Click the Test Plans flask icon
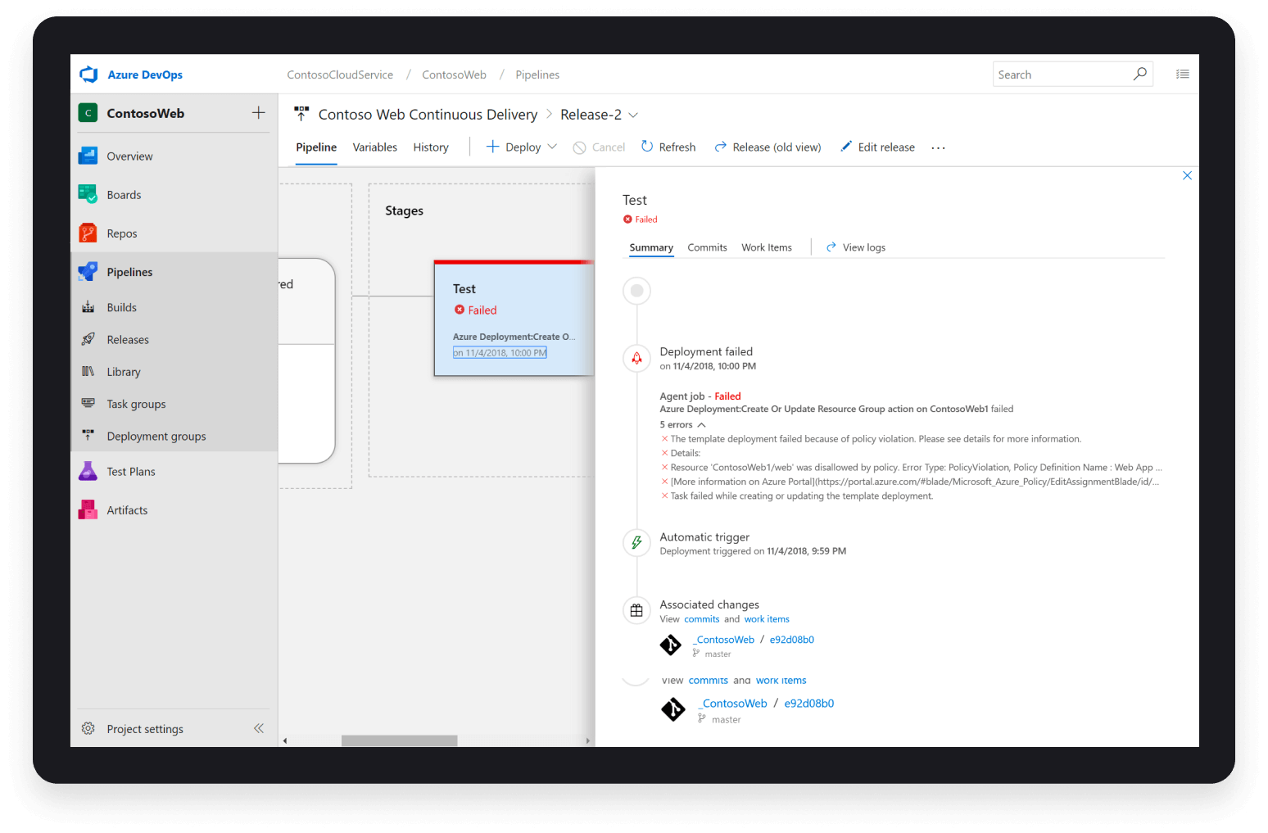This screenshot has width=1268, height=833. (x=88, y=471)
